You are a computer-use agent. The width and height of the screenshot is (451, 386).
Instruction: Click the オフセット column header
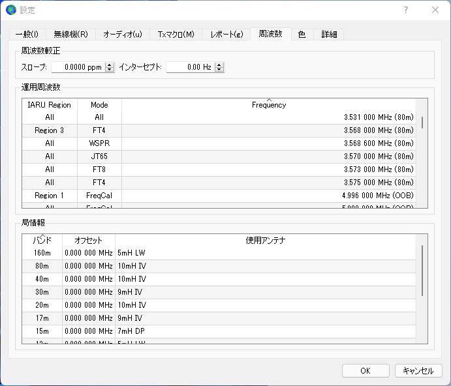(x=89, y=241)
